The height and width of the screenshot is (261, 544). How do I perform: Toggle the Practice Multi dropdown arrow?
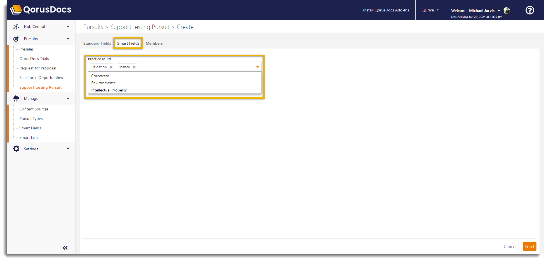[x=258, y=67]
